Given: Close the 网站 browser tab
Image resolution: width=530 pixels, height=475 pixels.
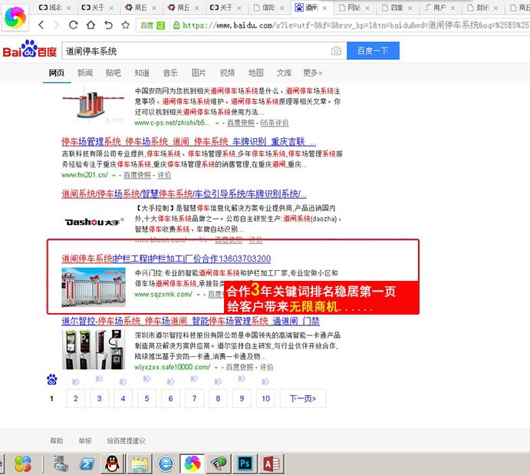Looking at the screenshot, I should point(367,8).
